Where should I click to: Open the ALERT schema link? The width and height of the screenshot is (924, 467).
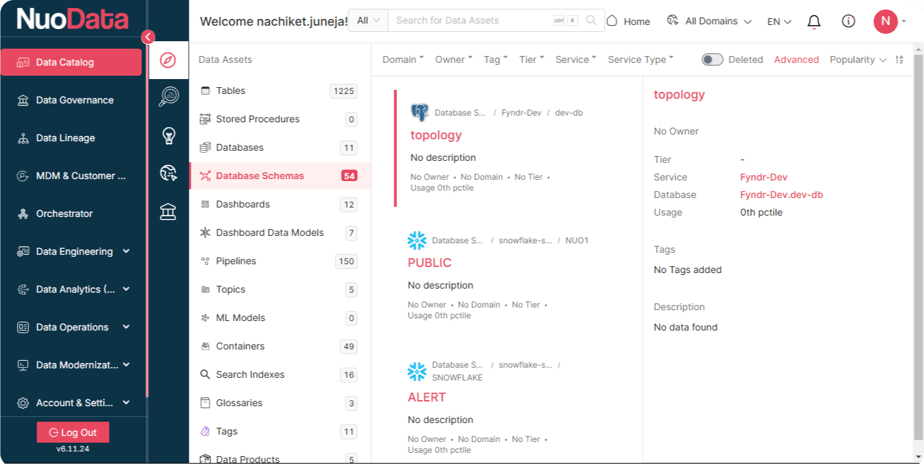pyautogui.click(x=427, y=397)
